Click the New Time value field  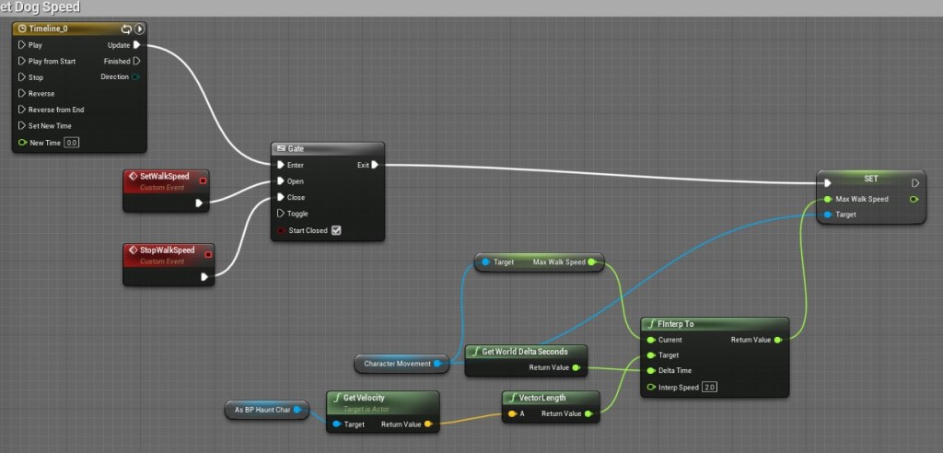72,143
